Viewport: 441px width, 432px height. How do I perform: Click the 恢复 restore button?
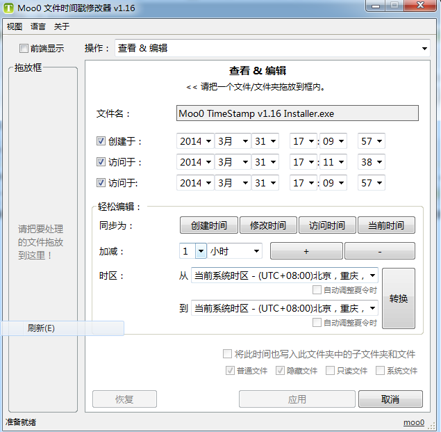(x=124, y=399)
